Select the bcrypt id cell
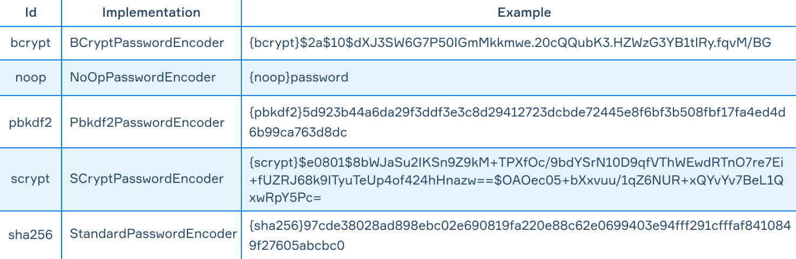The height and width of the screenshot is (259, 796). coord(31,43)
